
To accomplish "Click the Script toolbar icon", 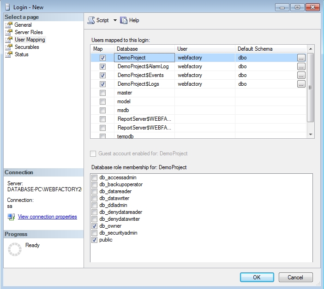I will [91, 20].
